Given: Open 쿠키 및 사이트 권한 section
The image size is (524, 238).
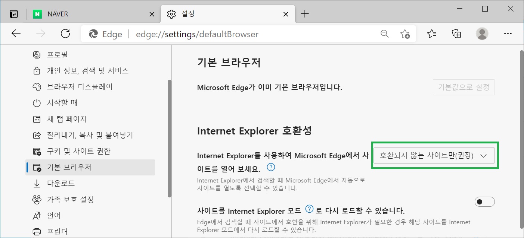Looking at the screenshot, I should (x=90, y=151).
